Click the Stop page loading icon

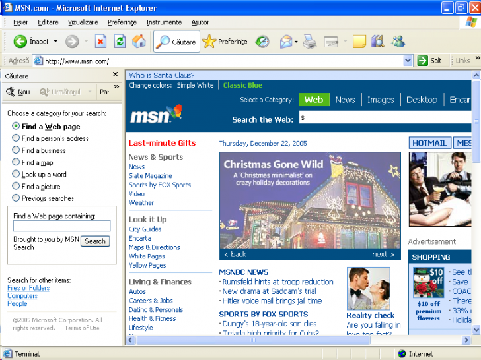tap(100, 42)
